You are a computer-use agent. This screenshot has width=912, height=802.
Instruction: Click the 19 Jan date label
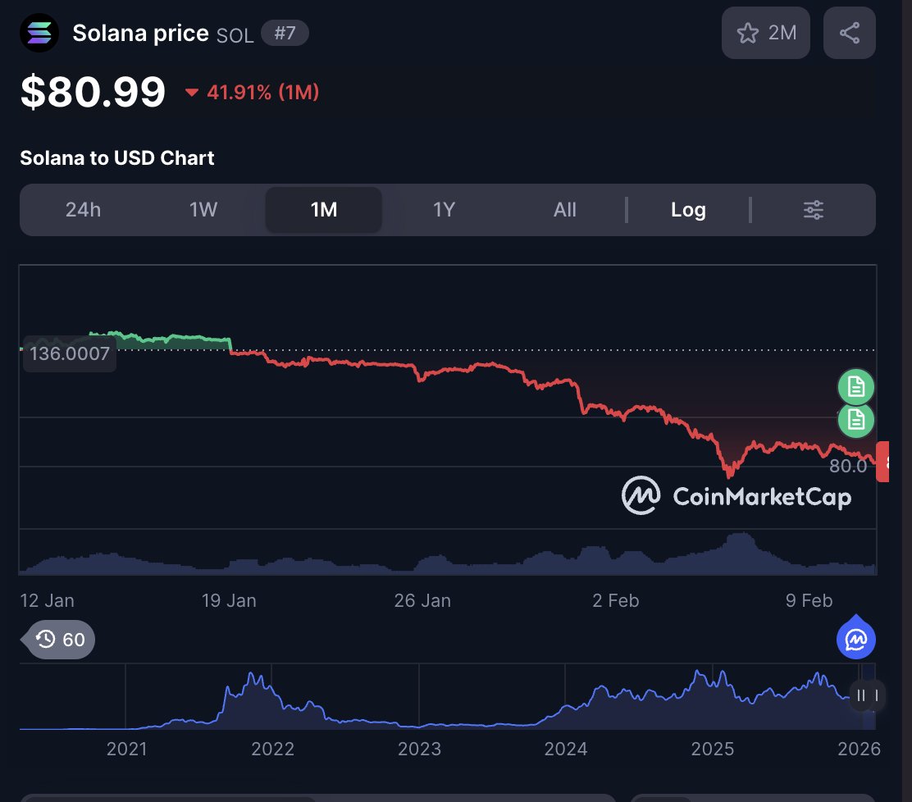tap(229, 600)
